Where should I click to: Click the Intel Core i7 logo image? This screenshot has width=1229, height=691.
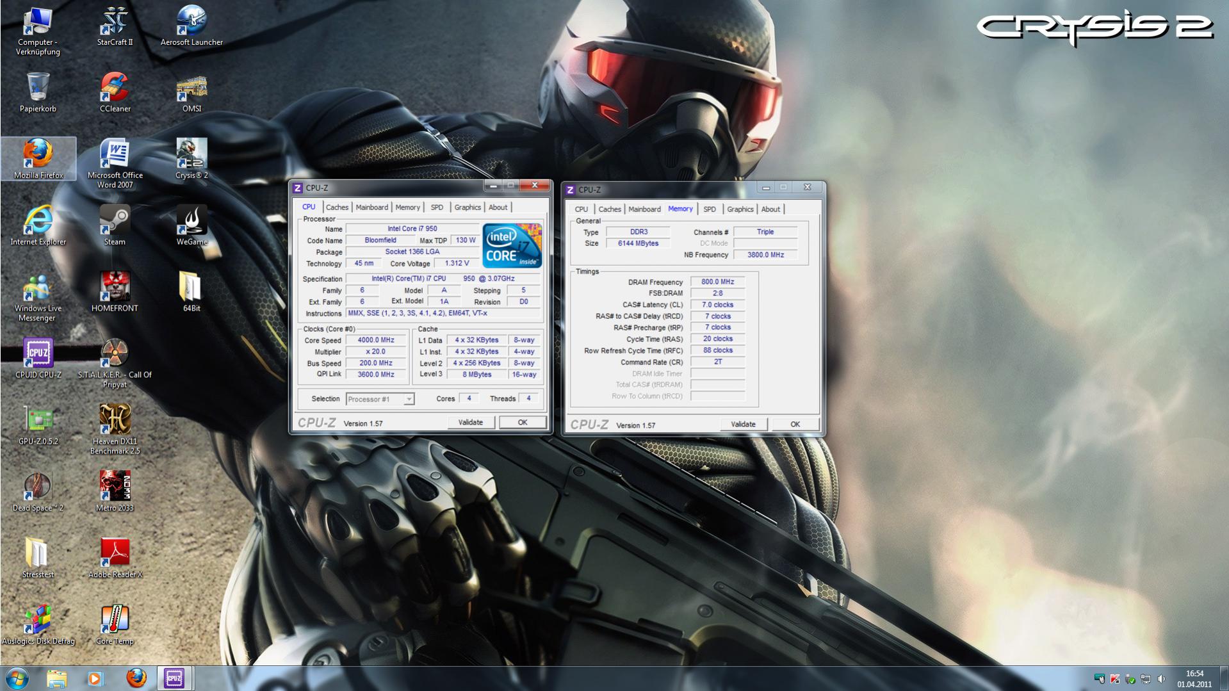[x=512, y=246]
